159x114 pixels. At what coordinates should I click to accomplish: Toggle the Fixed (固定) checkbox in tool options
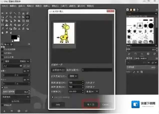tap(3, 61)
